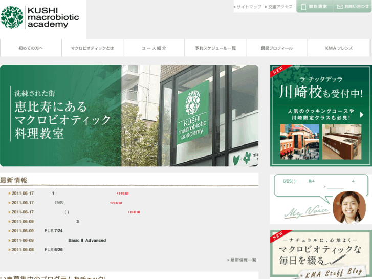This screenshot has height=279, width=372.
Task: Click the 資料請求 button
Action: (x=315, y=7)
